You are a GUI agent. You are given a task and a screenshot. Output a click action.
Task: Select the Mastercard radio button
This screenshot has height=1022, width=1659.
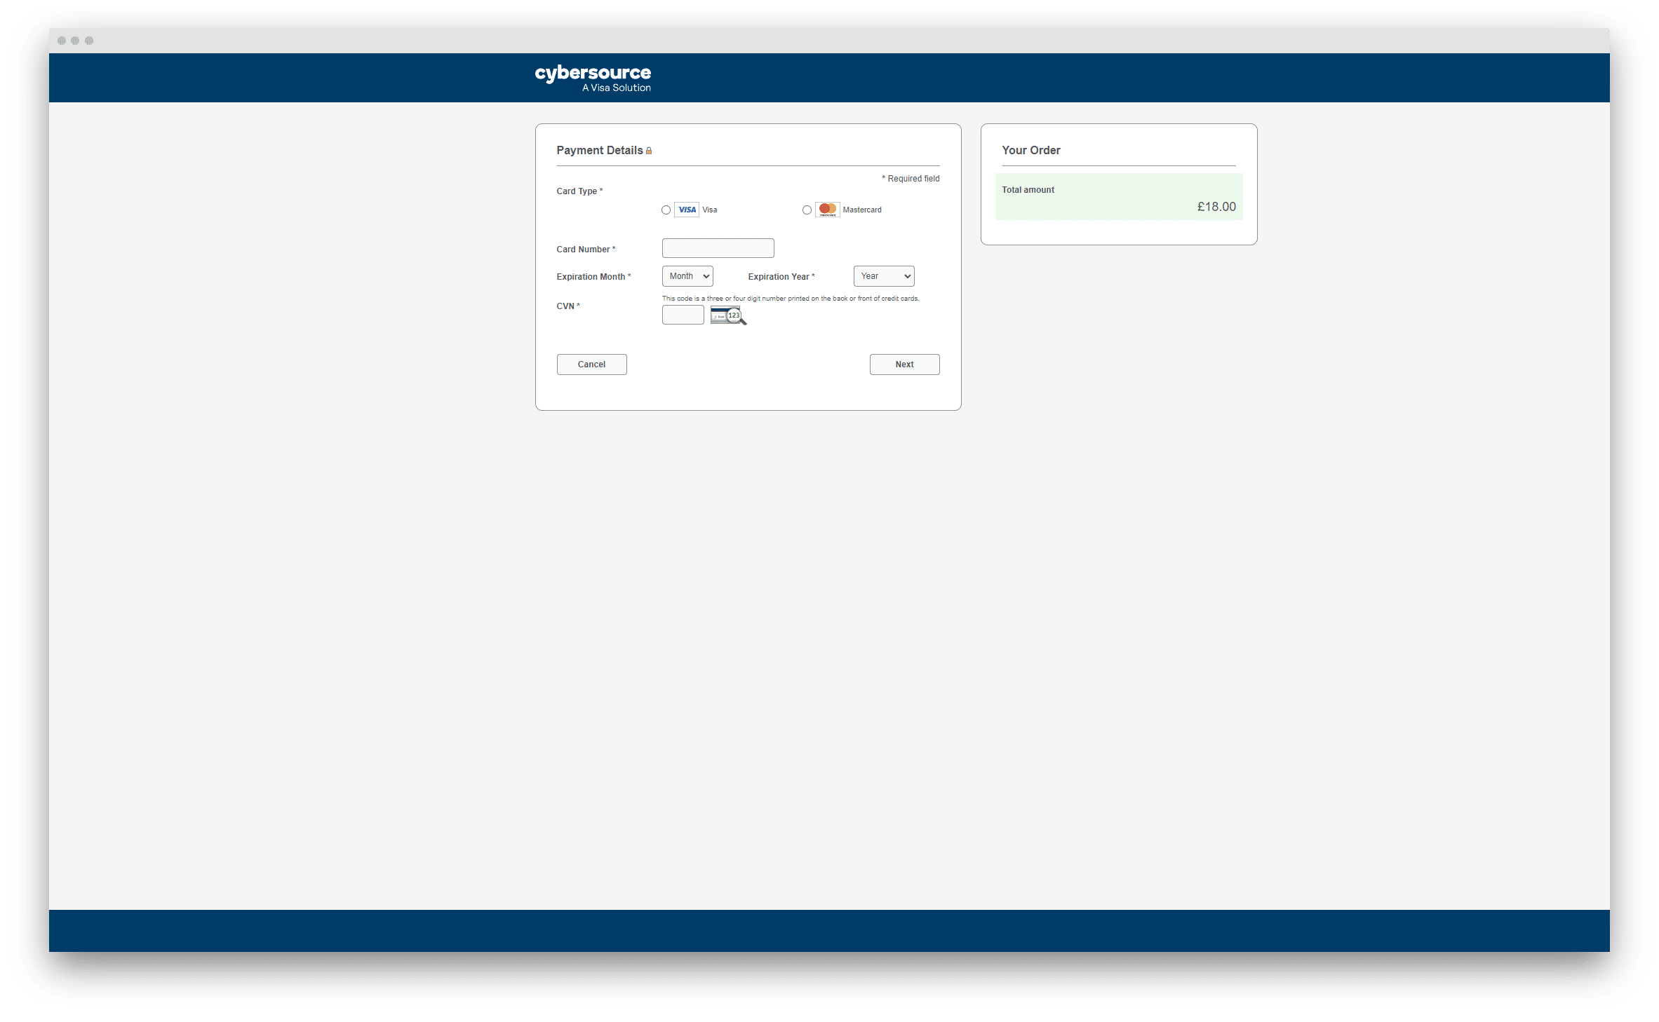click(x=807, y=210)
